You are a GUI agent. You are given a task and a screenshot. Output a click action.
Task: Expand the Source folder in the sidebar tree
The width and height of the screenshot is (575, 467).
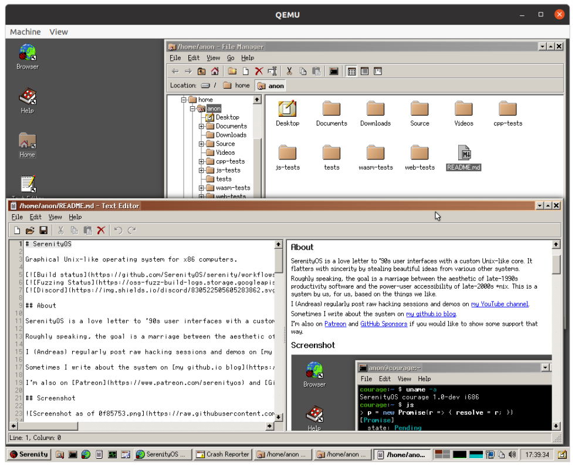pos(201,144)
